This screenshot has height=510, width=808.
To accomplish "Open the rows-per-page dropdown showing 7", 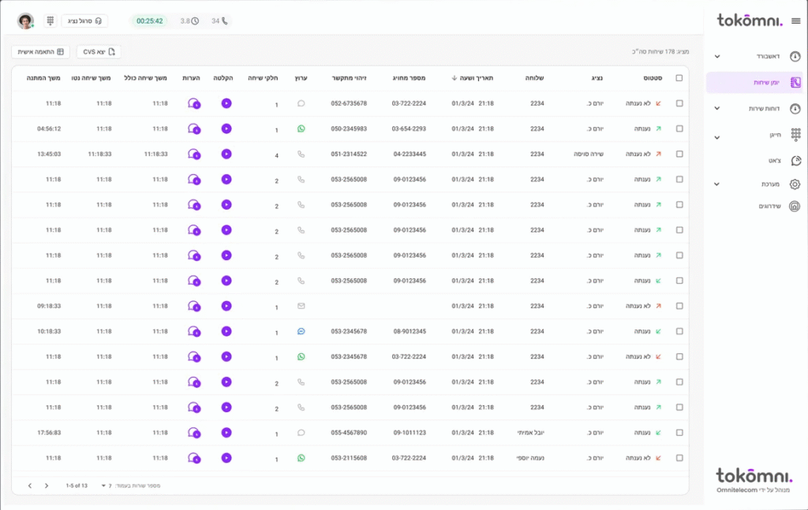I will click(103, 486).
